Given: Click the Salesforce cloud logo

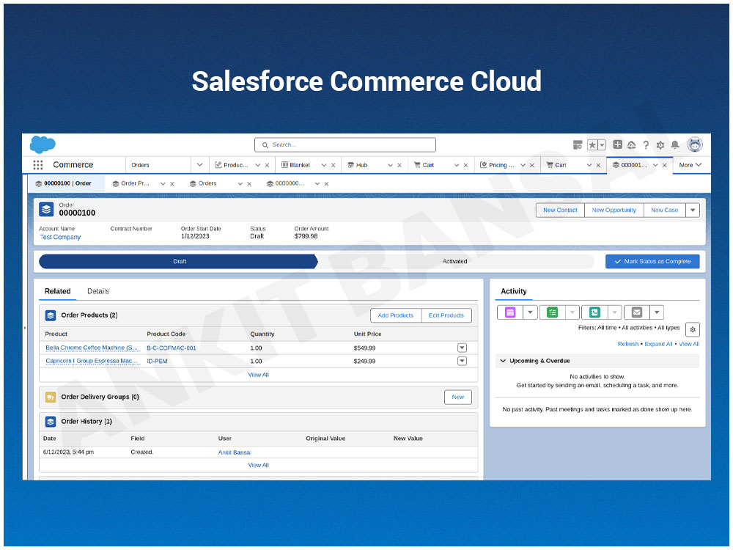Looking at the screenshot, I should click(x=43, y=144).
